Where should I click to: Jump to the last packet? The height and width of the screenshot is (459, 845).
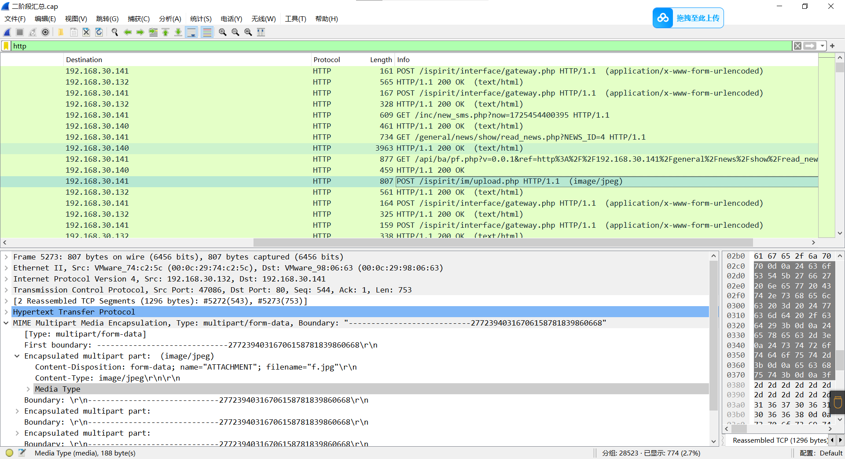178,32
